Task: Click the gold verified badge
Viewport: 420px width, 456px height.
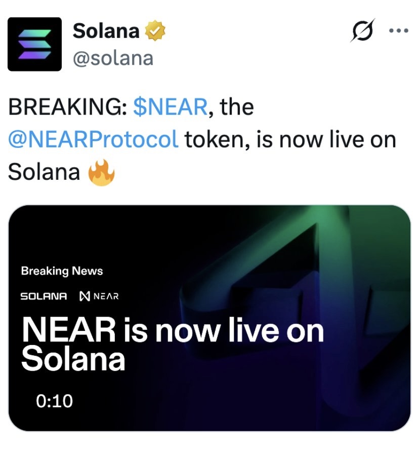Action: point(155,32)
